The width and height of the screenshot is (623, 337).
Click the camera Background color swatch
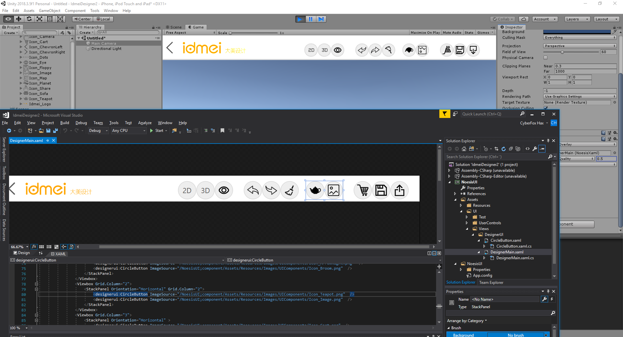pos(577,32)
